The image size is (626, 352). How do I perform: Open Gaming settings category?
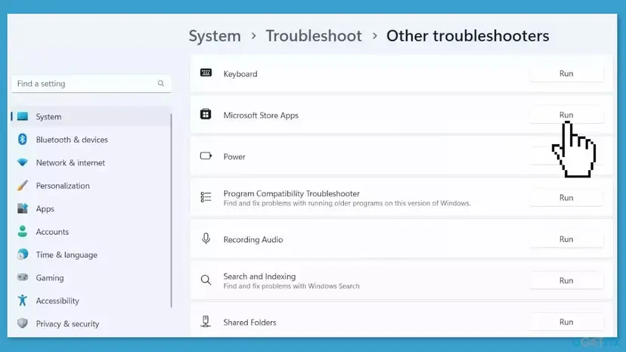coord(91,277)
